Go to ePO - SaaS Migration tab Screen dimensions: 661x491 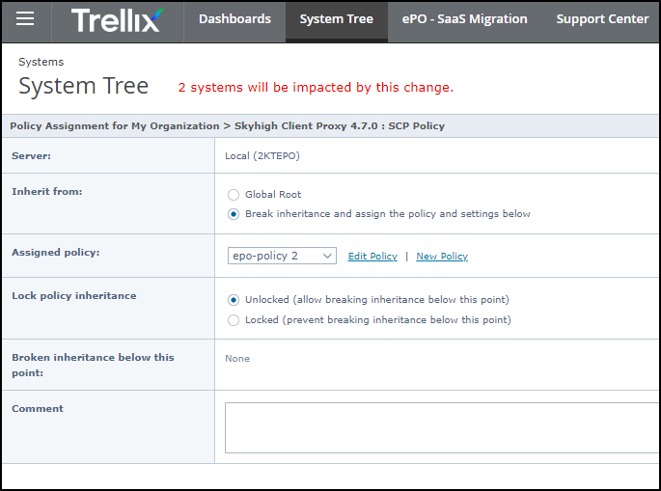pos(464,19)
